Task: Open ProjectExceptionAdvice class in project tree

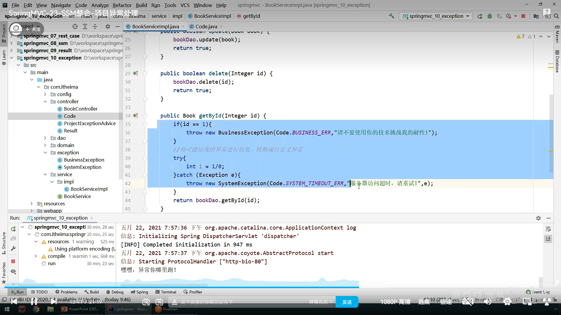Action: point(90,123)
